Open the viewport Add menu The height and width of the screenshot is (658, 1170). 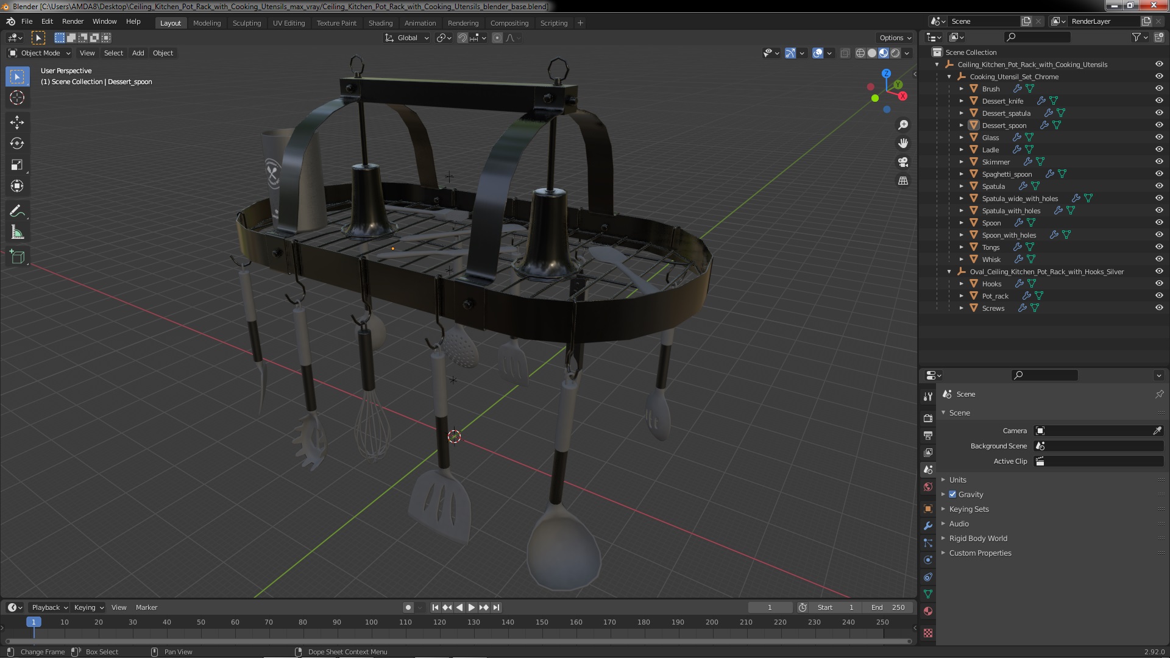(x=138, y=53)
